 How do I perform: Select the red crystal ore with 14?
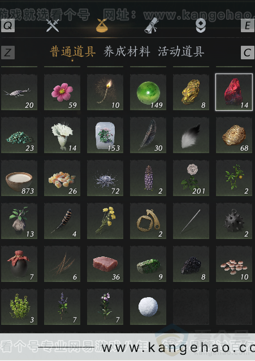234,92
